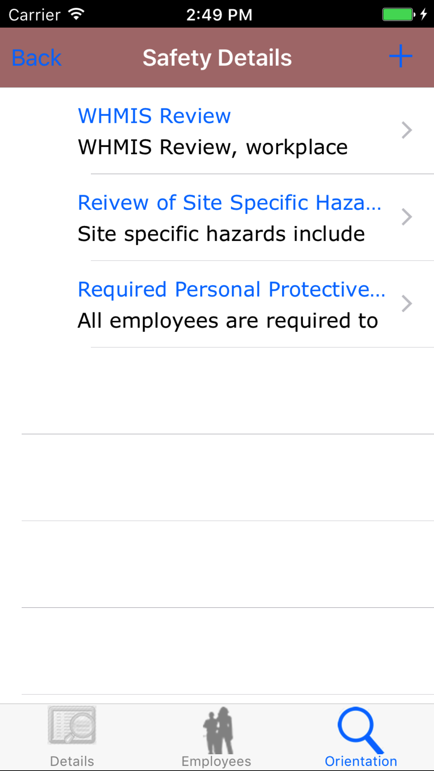Tap the plus icon to add a safety detail
The width and height of the screenshot is (434, 771).
pyautogui.click(x=400, y=56)
